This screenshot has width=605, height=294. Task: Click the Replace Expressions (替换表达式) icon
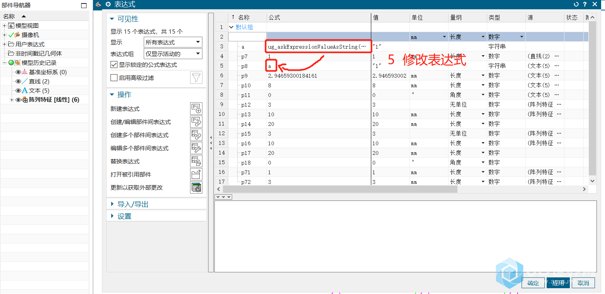coord(196,161)
